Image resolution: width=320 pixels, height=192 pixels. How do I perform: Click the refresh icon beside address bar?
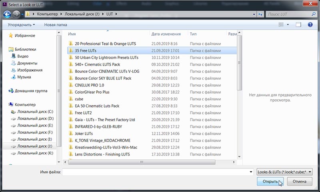pos(260,14)
